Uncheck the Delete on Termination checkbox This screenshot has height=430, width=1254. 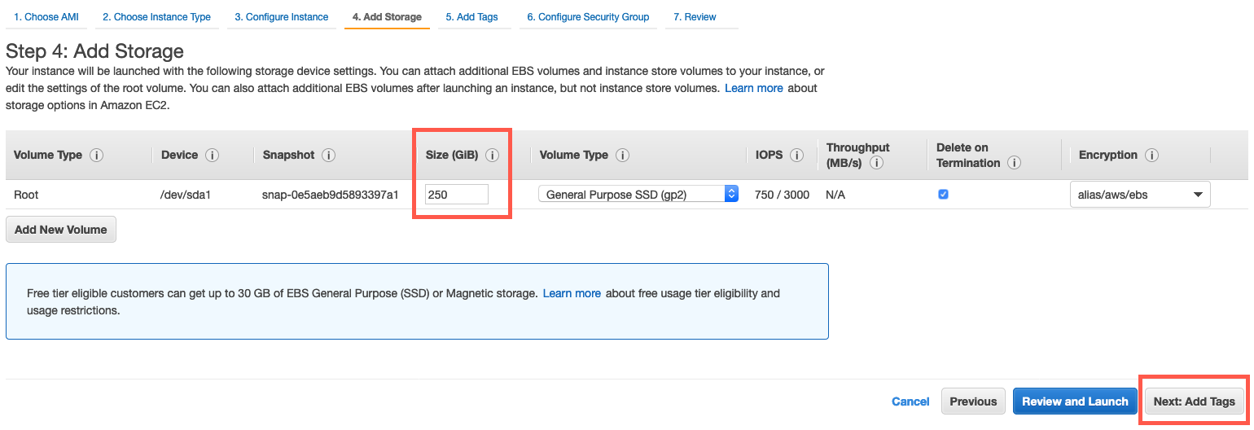(943, 195)
